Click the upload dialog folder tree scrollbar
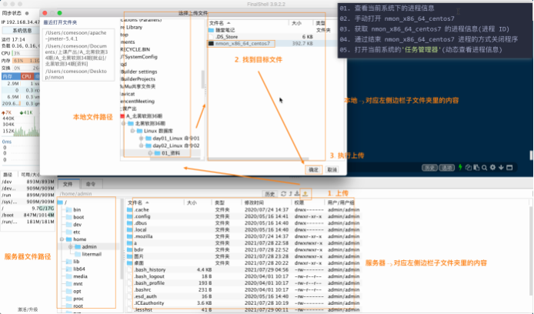The height and width of the screenshot is (314, 534). 203,80
